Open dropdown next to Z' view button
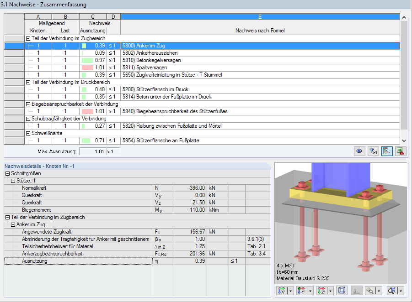The image size is (412, 302). click(330, 291)
